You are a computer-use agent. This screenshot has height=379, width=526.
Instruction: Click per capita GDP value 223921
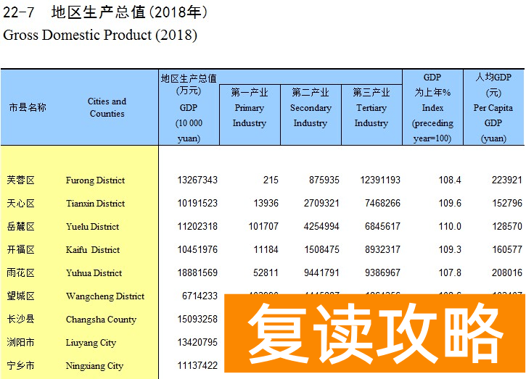[x=507, y=180]
